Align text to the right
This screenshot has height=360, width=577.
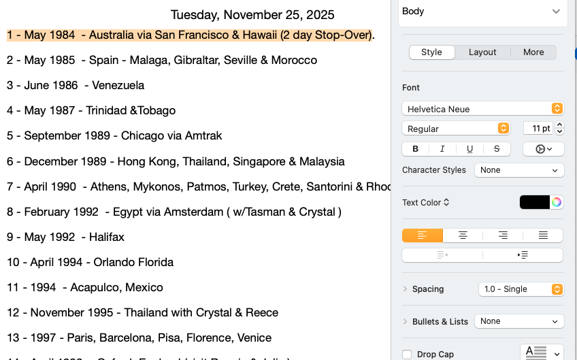(x=503, y=235)
